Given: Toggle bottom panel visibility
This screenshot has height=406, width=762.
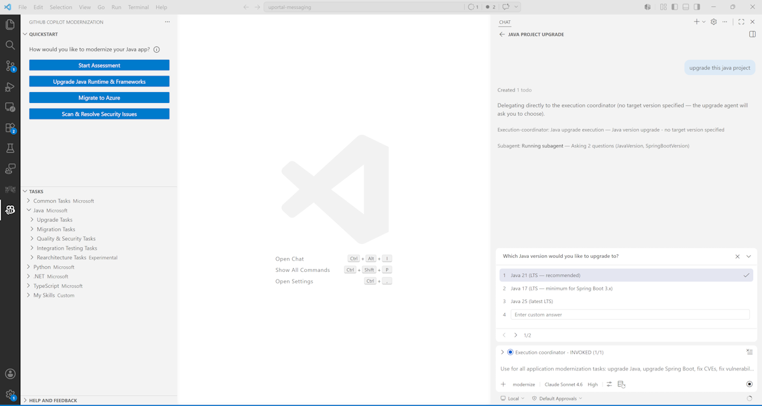Looking at the screenshot, I should tap(686, 7).
